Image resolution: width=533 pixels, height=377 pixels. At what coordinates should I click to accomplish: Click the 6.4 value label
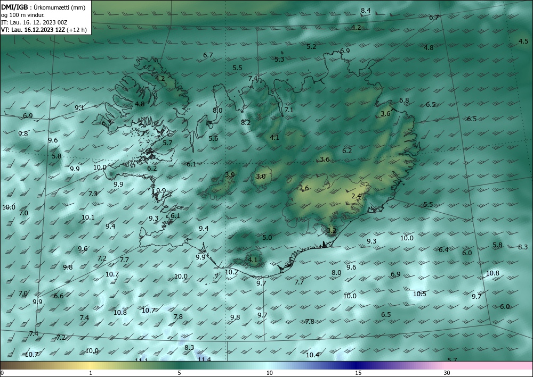pyautogui.click(x=443, y=250)
